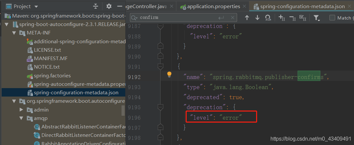This screenshot has height=145, width=354.
Task: Switch to the application.properties tab
Action: [x=213, y=7]
